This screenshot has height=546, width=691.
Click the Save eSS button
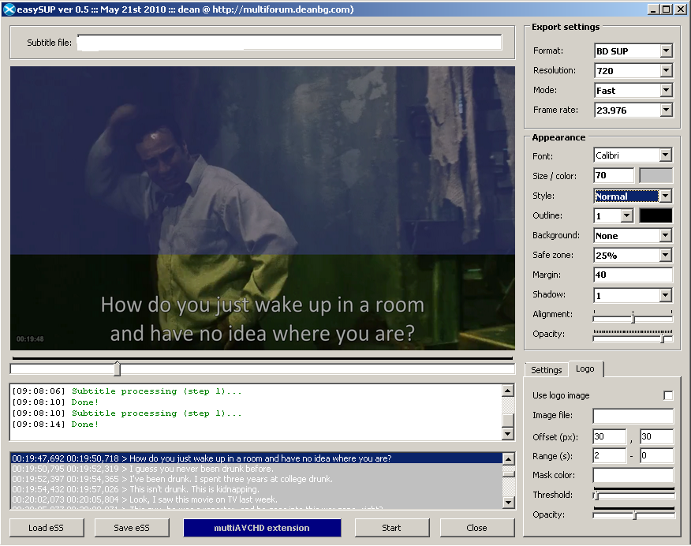[132, 528]
